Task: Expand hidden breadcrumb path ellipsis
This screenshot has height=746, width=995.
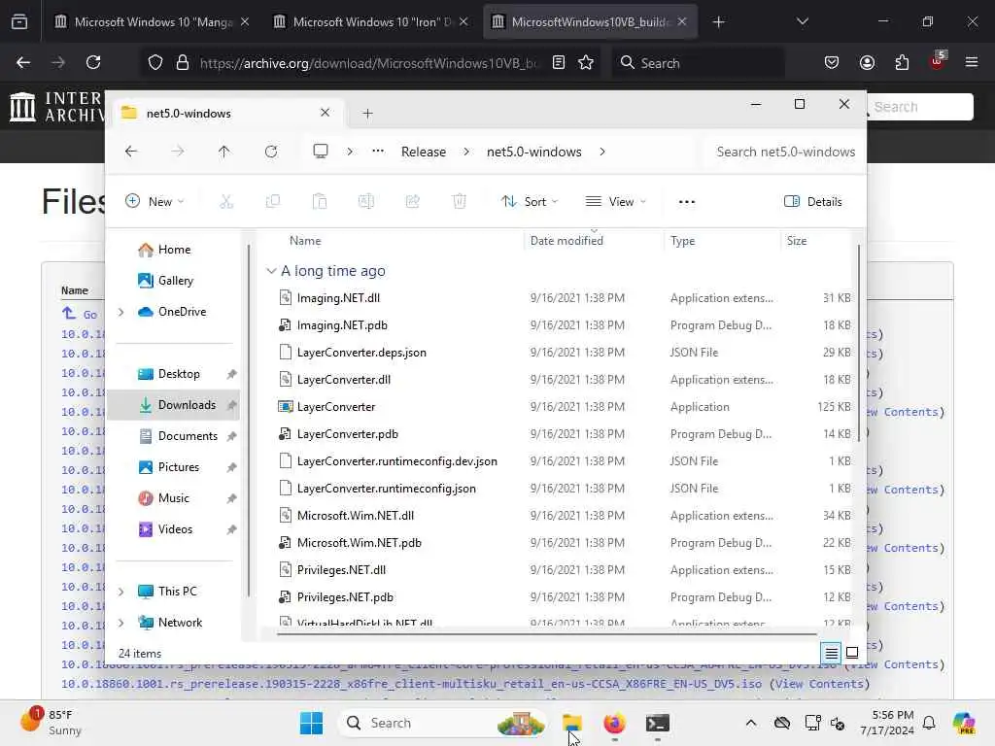Action: pyautogui.click(x=378, y=151)
